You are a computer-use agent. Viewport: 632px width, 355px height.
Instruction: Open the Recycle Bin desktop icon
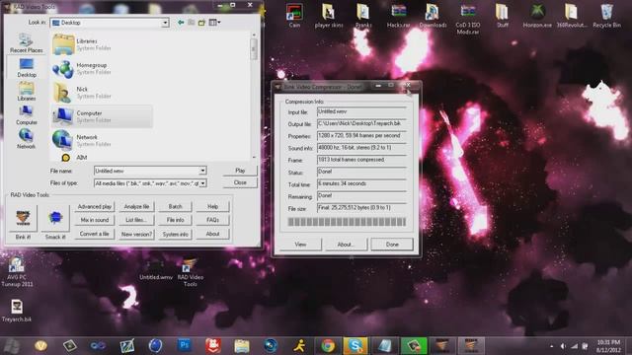click(x=606, y=16)
